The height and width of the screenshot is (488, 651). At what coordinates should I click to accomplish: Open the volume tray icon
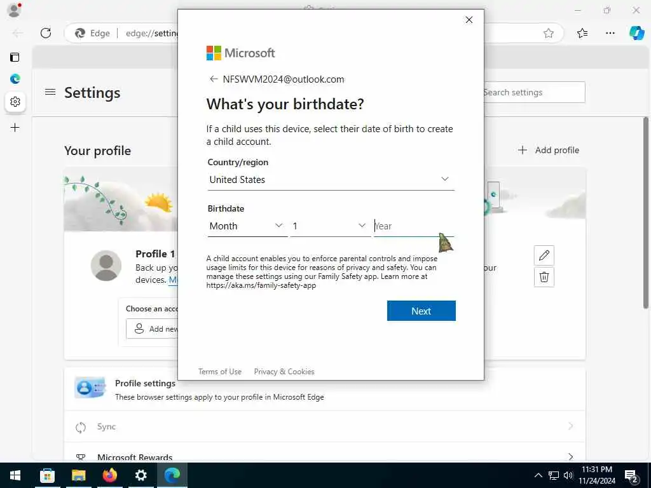coord(568,475)
